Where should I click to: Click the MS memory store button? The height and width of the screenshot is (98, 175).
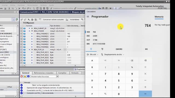pyautogui.click(x=146, y=49)
